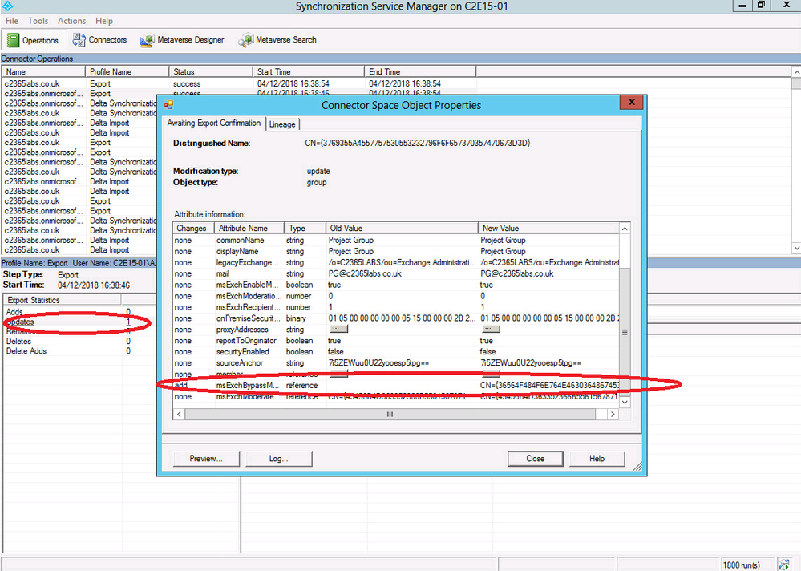Image resolution: width=801 pixels, height=571 pixels.
Task: Select the Awaiting Export Confirmation tab
Action: pyautogui.click(x=214, y=123)
